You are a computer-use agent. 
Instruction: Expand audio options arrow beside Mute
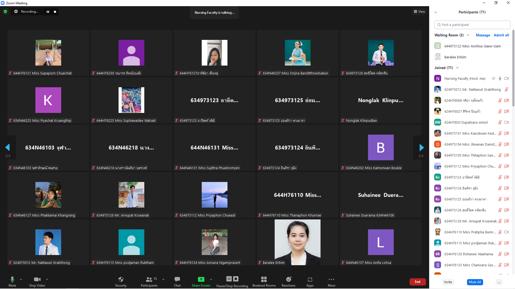point(21,279)
